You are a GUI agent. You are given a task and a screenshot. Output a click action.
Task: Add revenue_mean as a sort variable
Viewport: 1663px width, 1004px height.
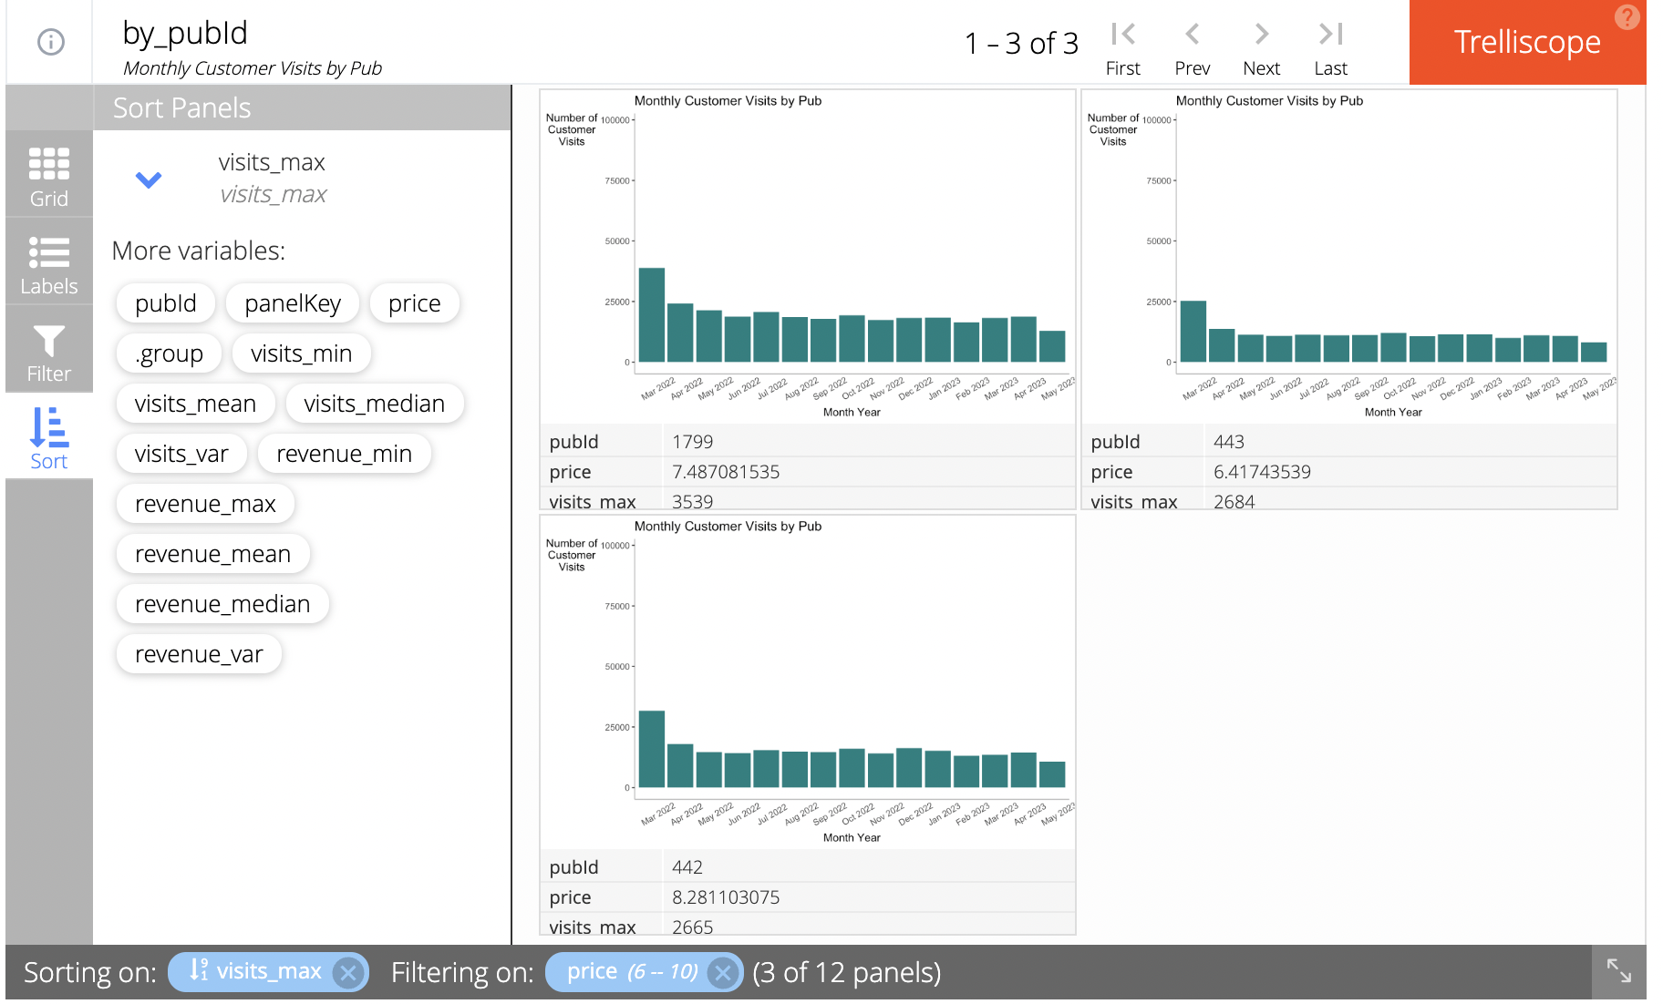(213, 554)
